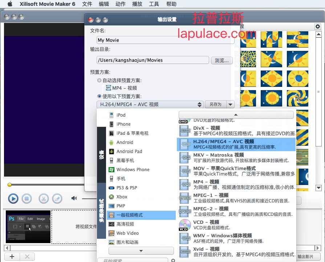The height and width of the screenshot is (262, 325).
Task: Choose 图片和动画 category
Action: pos(141,242)
